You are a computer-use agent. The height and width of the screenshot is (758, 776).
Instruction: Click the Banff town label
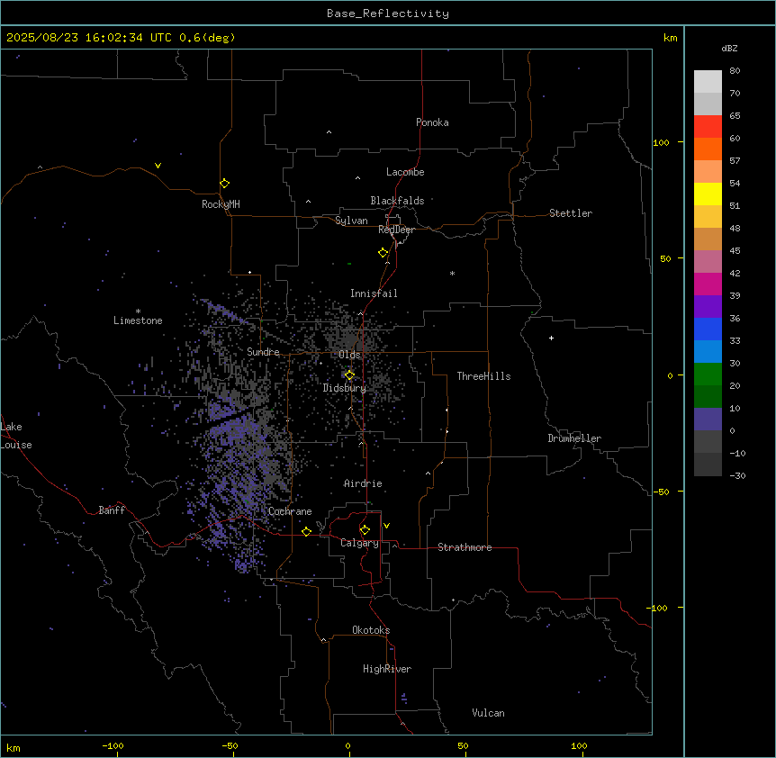click(112, 510)
